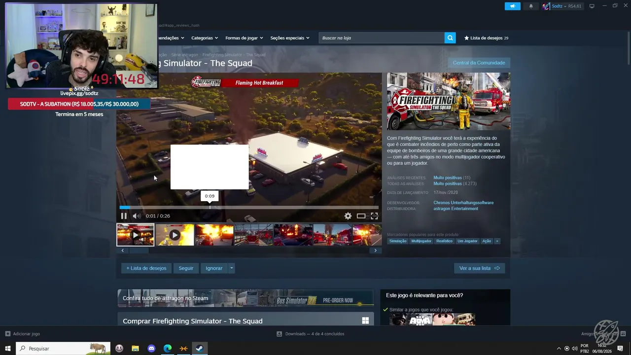
Task: Open the Downloads status in footer
Action: coord(311,334)
